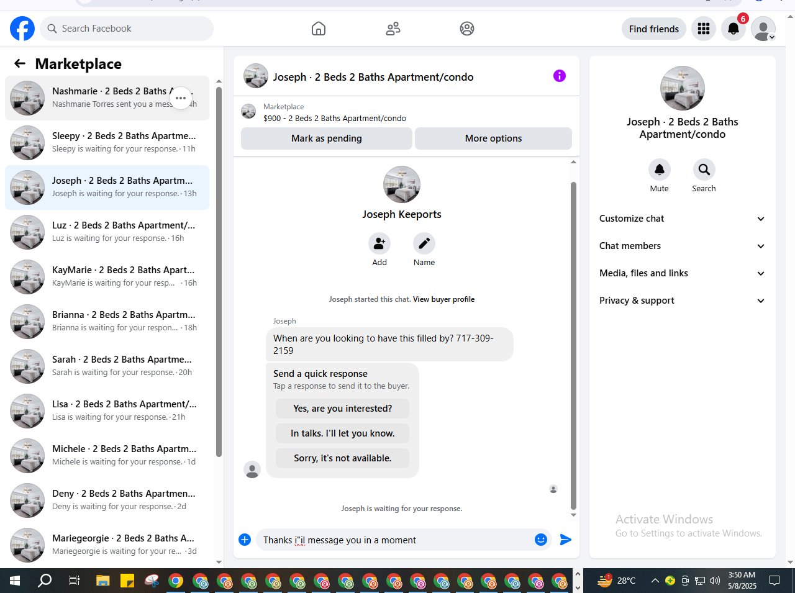
Task: Open the apps menu grid icon
Action: click(704, 29)
